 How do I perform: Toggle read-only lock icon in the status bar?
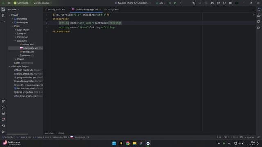258,137
